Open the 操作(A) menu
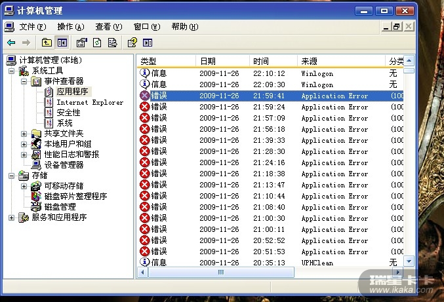Image resolution: width=444 pixels, height=302 pixels. (71, 27)
